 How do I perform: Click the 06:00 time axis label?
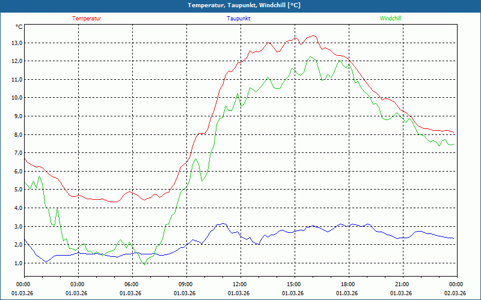pos(132,284)
